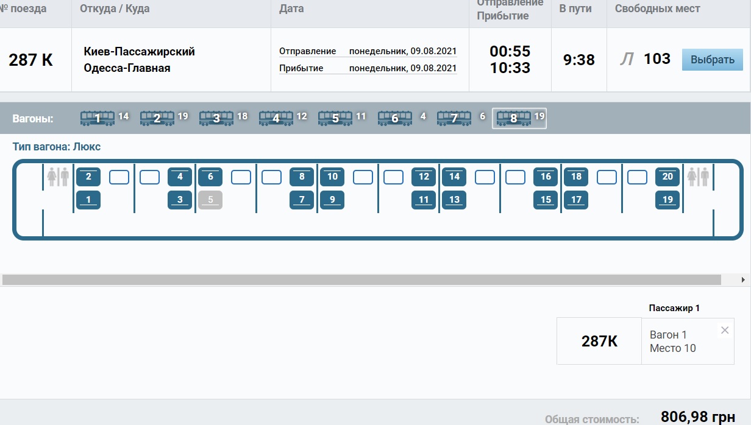The height and width of the screenshot is (425, 751).
Task: Click the horizontal scrollbar right arrow
Action: (742, 279)
